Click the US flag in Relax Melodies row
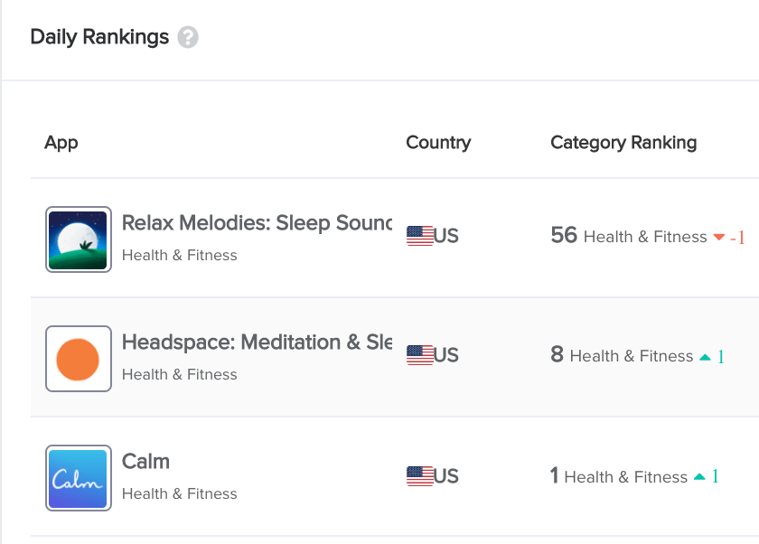This screenshot has width=759, height=544. click(419, 236)
